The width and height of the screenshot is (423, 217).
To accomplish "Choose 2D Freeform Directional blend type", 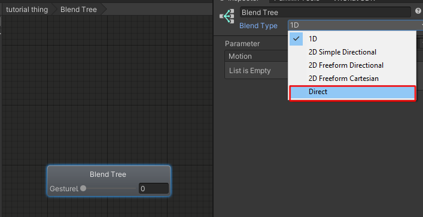I will click(352, 65).
